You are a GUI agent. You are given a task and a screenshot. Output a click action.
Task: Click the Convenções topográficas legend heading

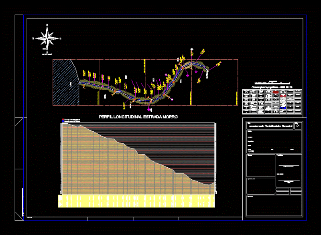tap(272, 87)
